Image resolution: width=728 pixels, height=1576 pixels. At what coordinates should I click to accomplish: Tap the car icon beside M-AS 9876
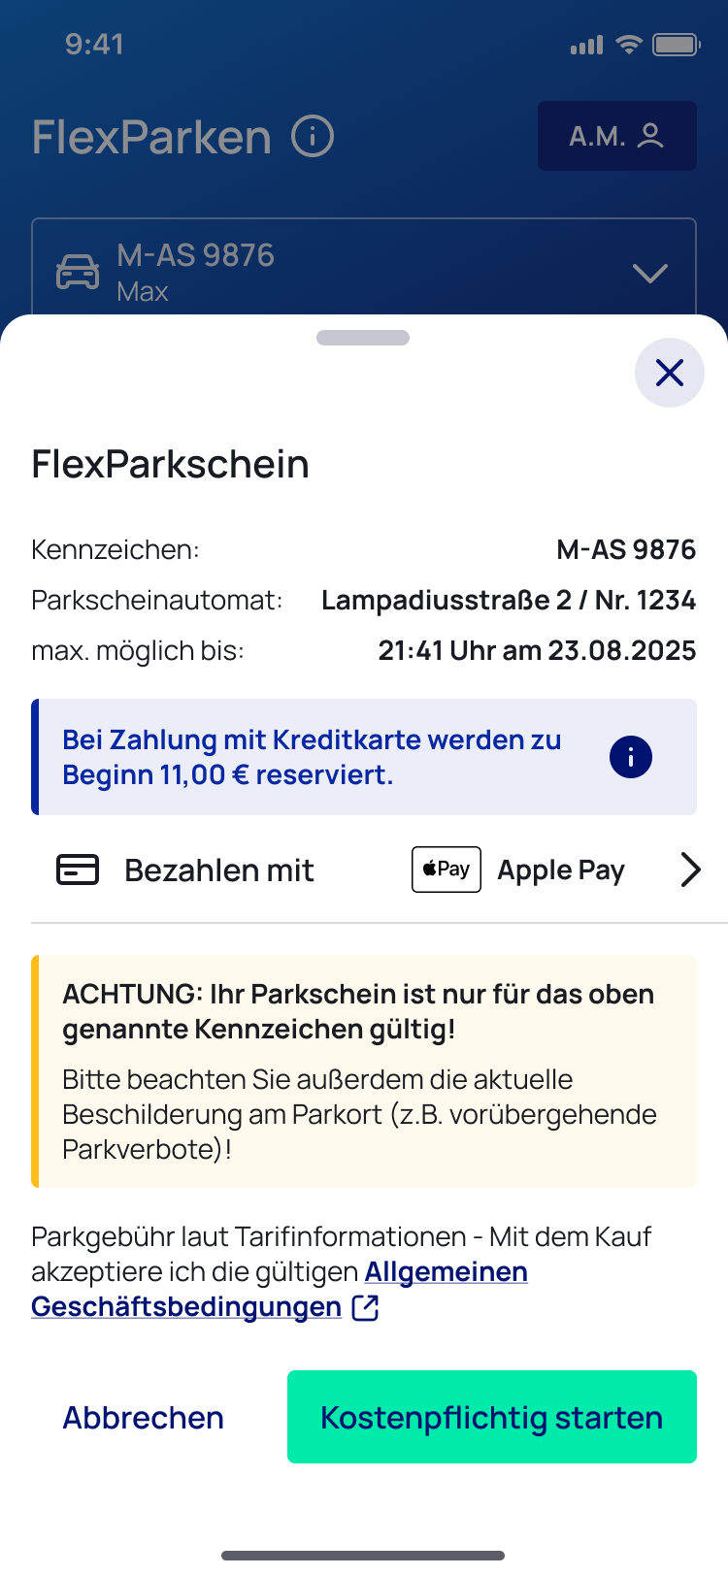[x=78, y=273]
